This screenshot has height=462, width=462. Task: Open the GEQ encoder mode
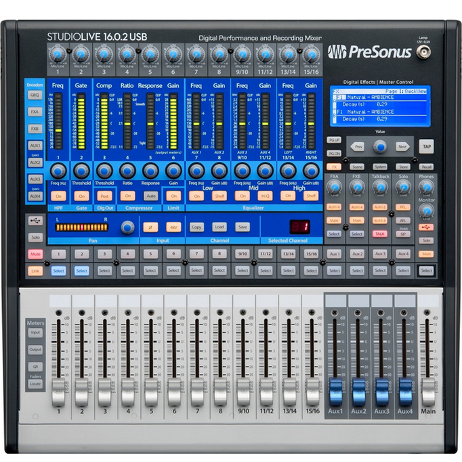(x=35, y=95)
